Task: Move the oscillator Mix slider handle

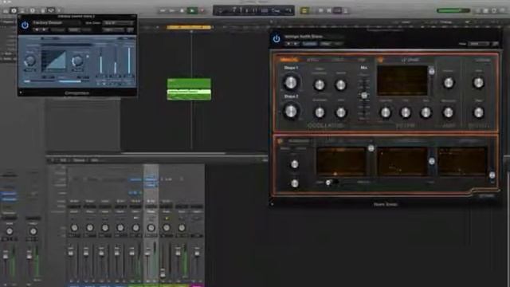Action: click(364, 96)
